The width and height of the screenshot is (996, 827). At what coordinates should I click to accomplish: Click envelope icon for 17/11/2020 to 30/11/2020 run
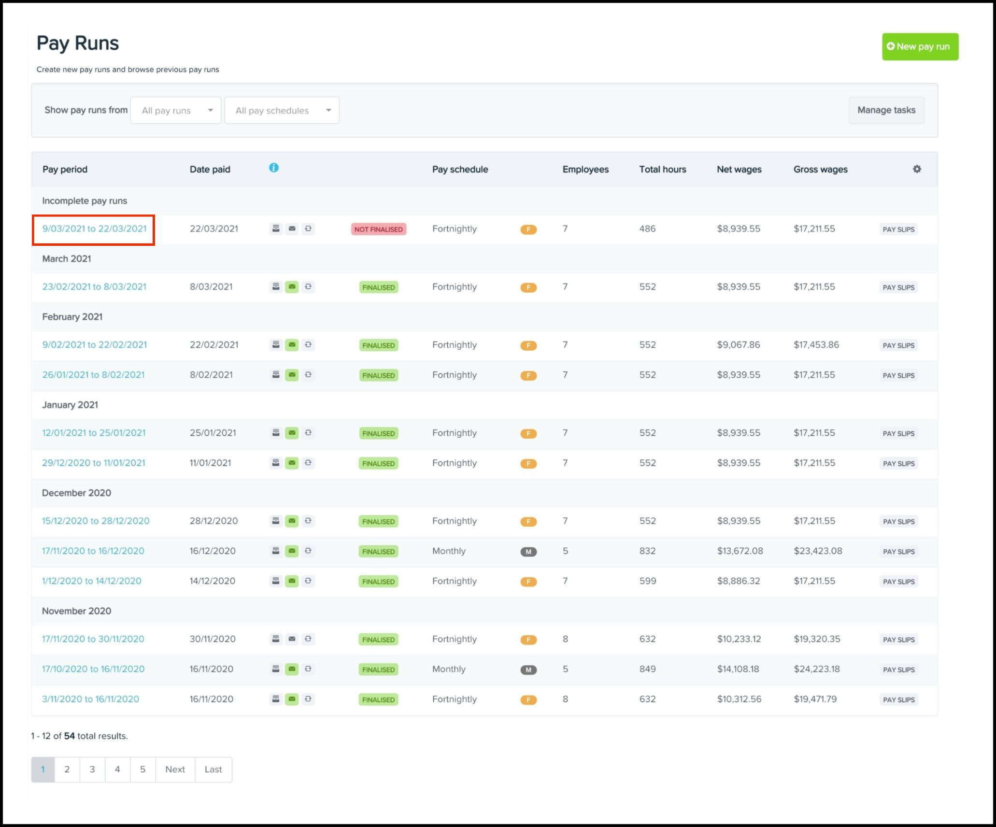[x=292, y=639]
